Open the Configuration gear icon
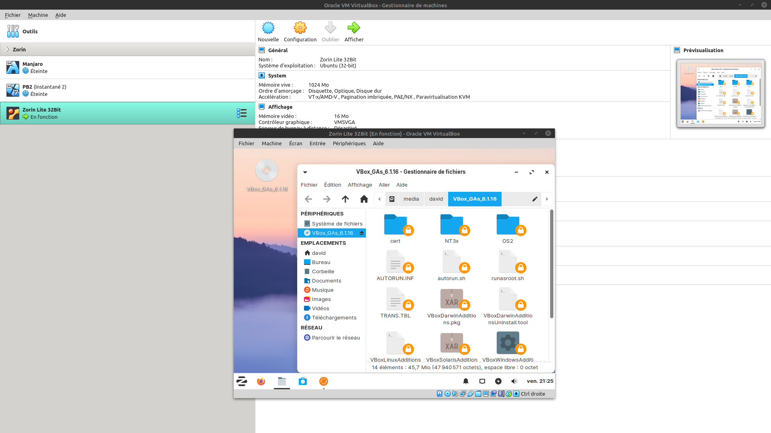The height and width of the screenshot is (433, 771). click(x=300, y=28)
